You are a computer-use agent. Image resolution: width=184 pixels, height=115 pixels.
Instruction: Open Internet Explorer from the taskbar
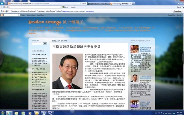[x=9, y=113]
